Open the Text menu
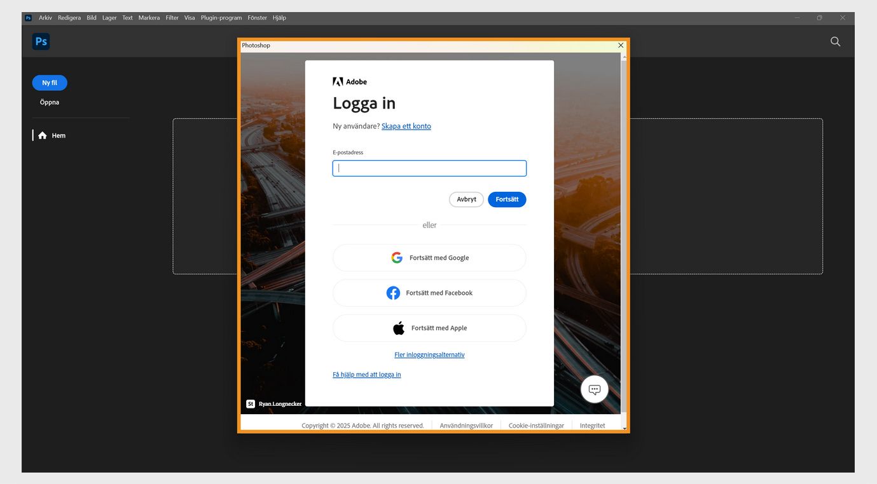 point(127,18)
